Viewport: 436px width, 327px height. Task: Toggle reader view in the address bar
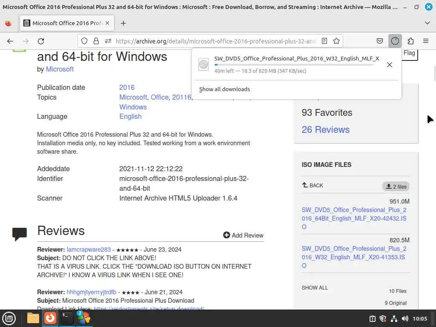tap(324, 41)
